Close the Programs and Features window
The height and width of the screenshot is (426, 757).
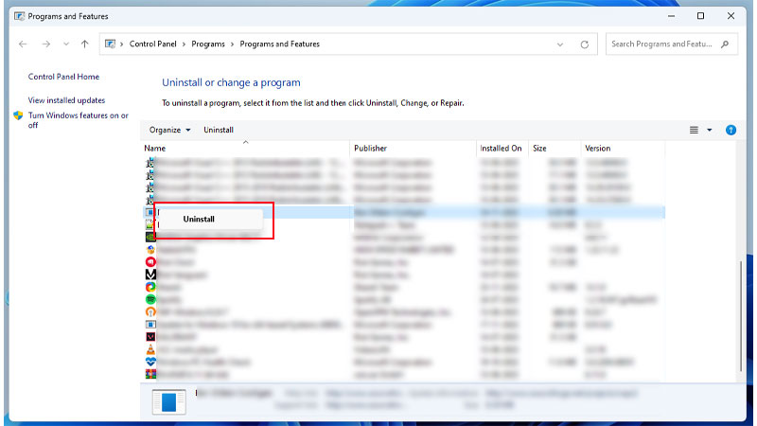pyautogui.click(x=731, y=16)
